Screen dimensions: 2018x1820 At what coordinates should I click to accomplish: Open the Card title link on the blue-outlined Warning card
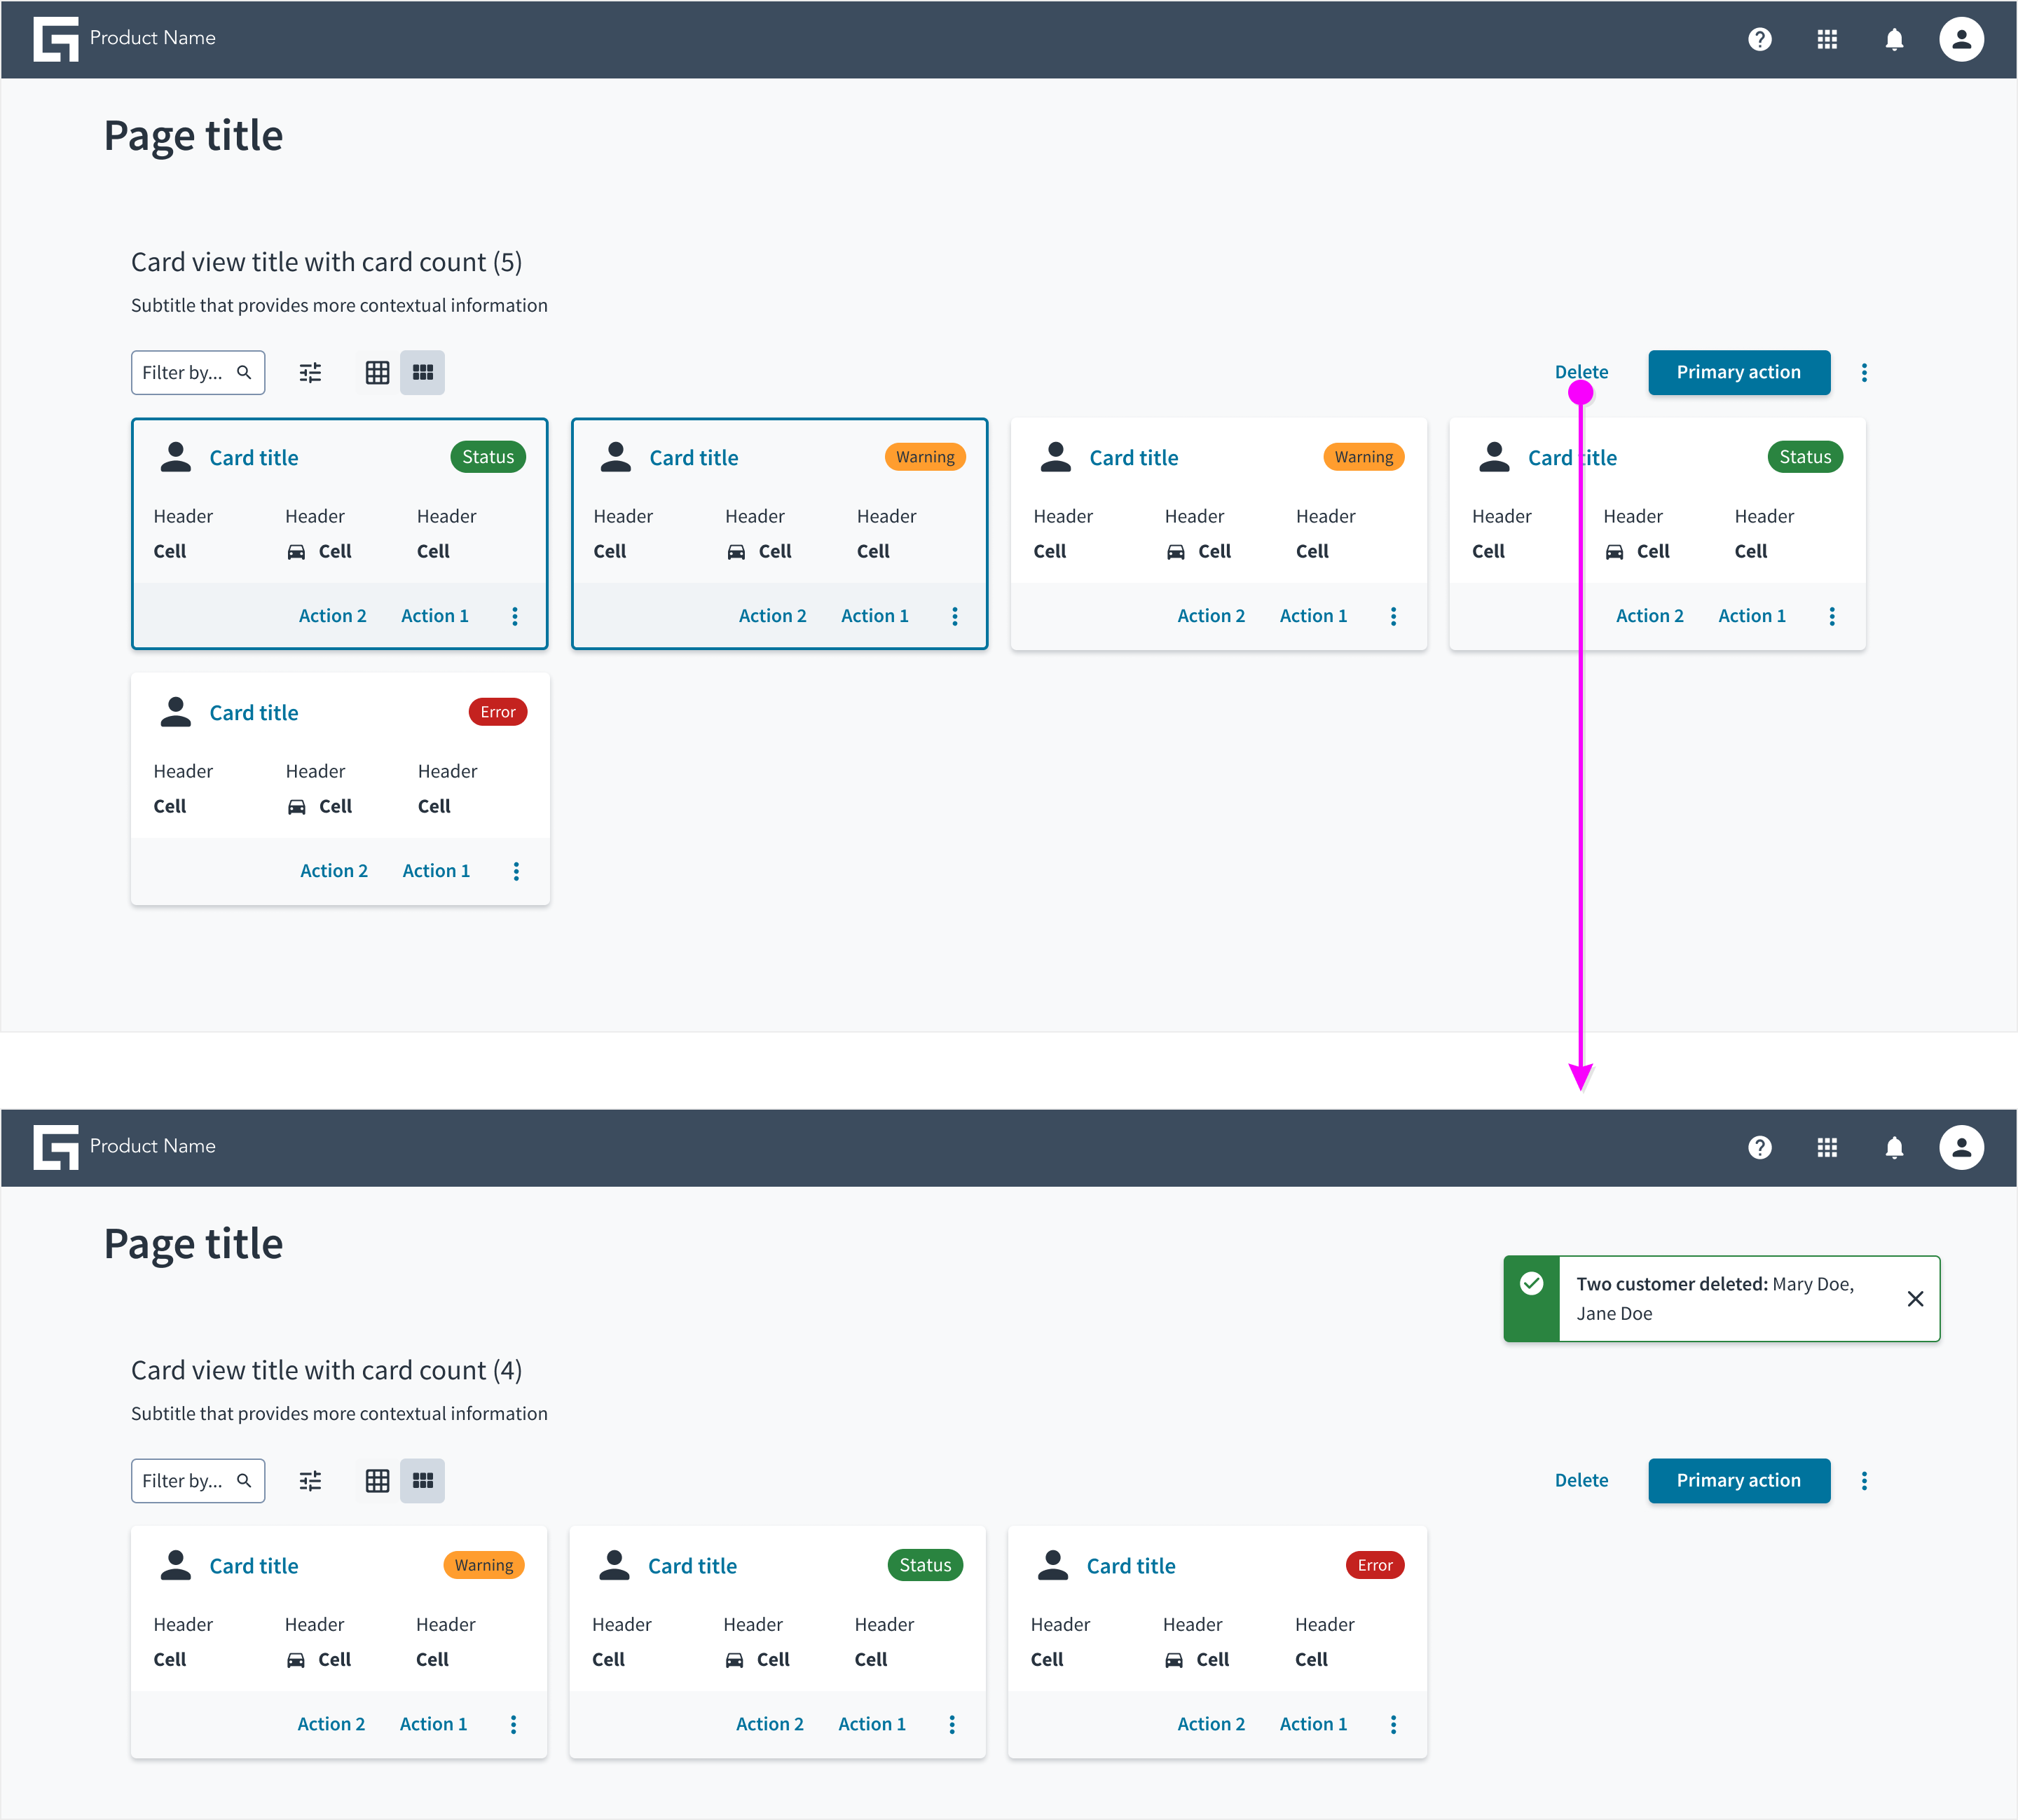[x=693, y=458]
